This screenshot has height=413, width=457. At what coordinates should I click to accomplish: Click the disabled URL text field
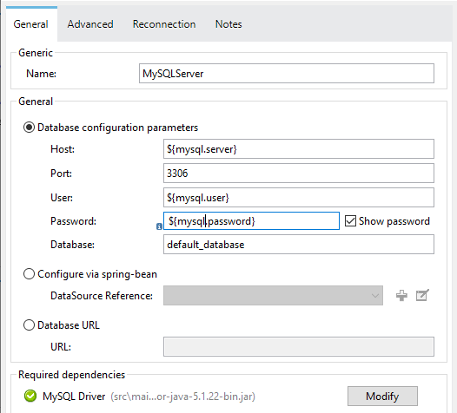click(299, 347)
